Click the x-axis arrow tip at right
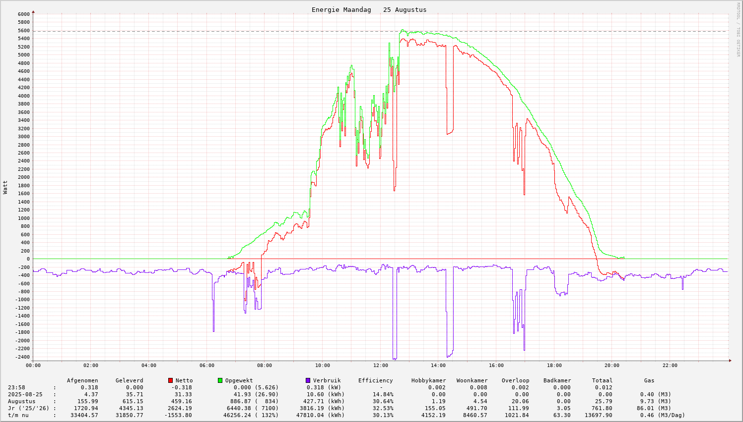This screenshot has width=743, height=422. click(x=729, y=360)
